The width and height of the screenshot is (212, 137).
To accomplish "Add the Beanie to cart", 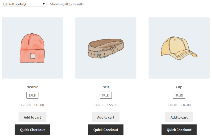I will 33,117.
